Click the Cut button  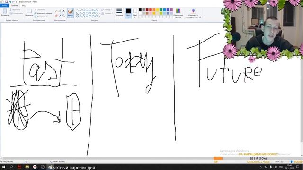pos(15,9)
